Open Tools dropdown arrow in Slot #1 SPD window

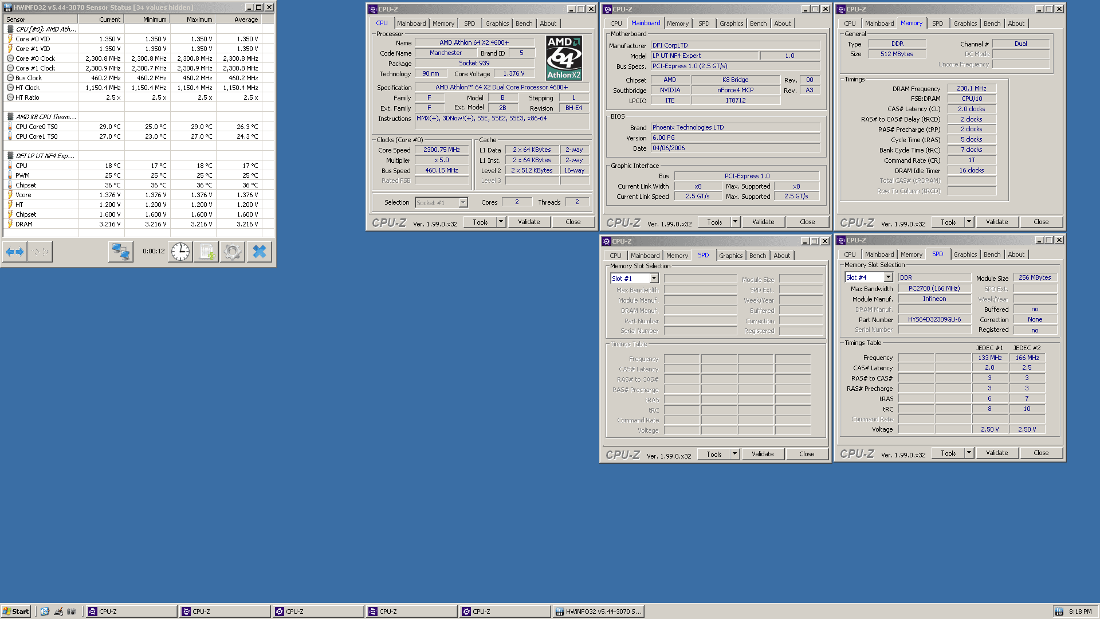734,454
